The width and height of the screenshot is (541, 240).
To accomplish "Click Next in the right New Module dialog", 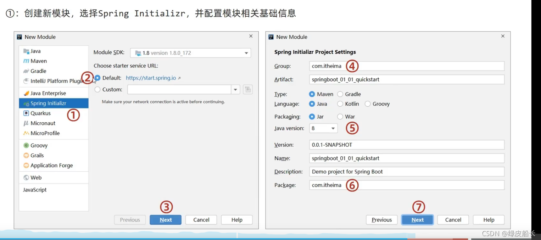I will point(418,220).
